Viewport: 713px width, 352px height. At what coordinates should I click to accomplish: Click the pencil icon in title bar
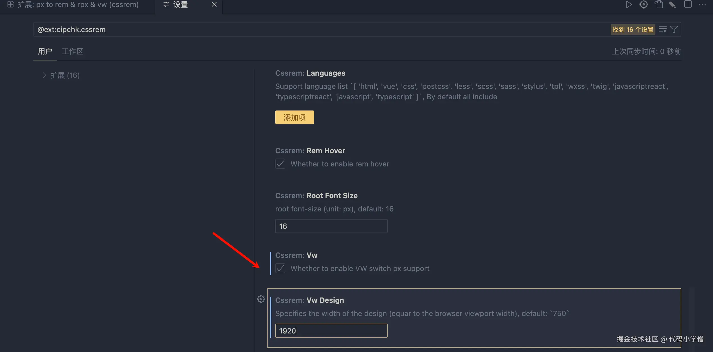[673, 4]
